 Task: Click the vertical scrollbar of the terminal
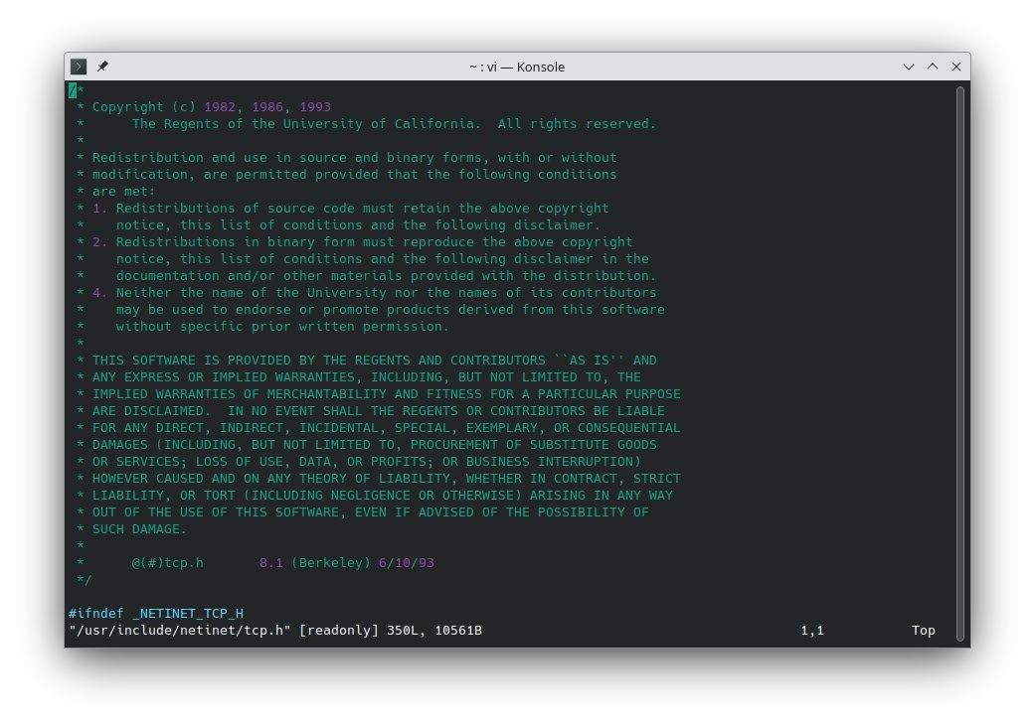click(959, 358)
